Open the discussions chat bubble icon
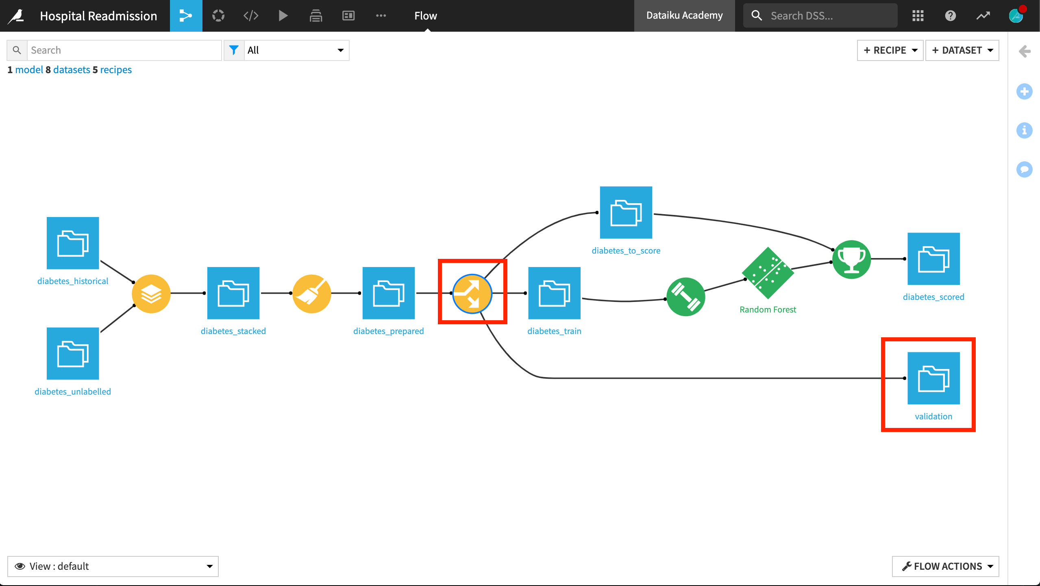 click(1025, 169)
